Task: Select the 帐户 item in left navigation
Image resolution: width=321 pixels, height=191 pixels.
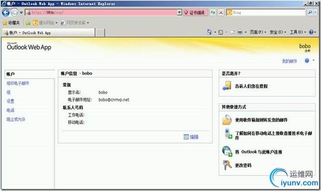Action: click(29, 74)
